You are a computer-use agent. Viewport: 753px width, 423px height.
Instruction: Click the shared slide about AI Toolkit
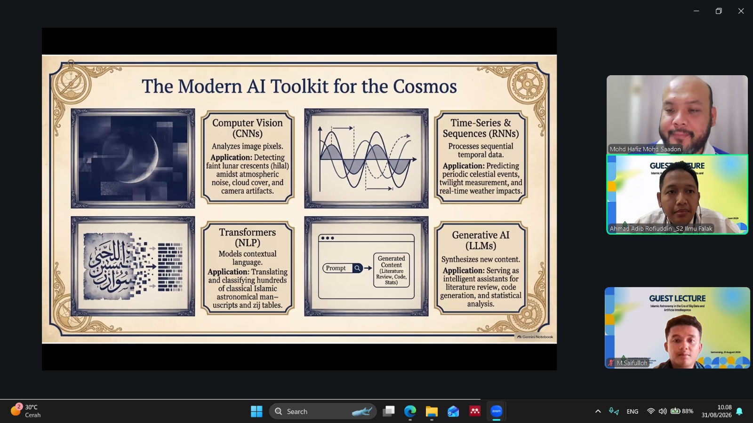299,199
